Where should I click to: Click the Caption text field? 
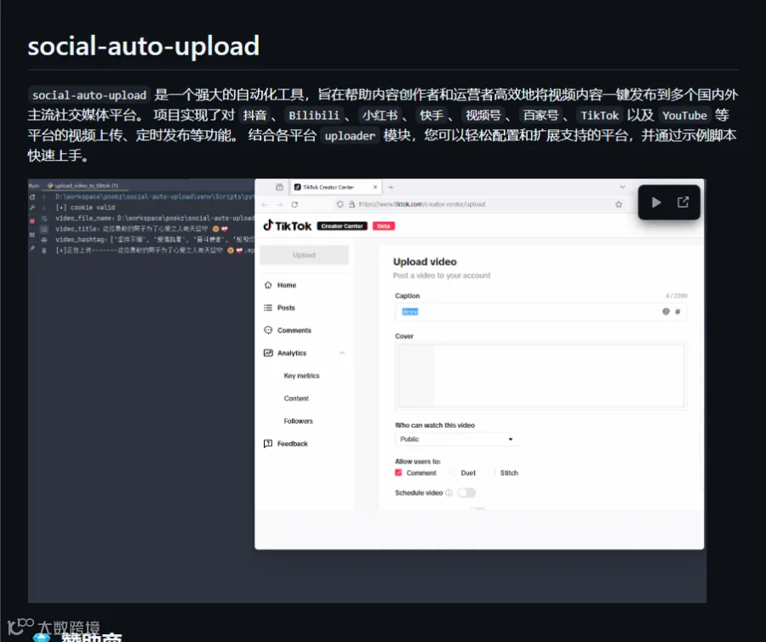tap(540, 311)
